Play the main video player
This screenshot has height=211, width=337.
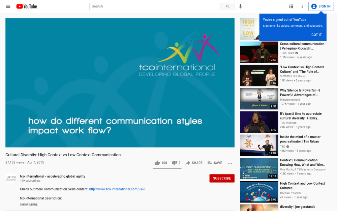point(120,83)
